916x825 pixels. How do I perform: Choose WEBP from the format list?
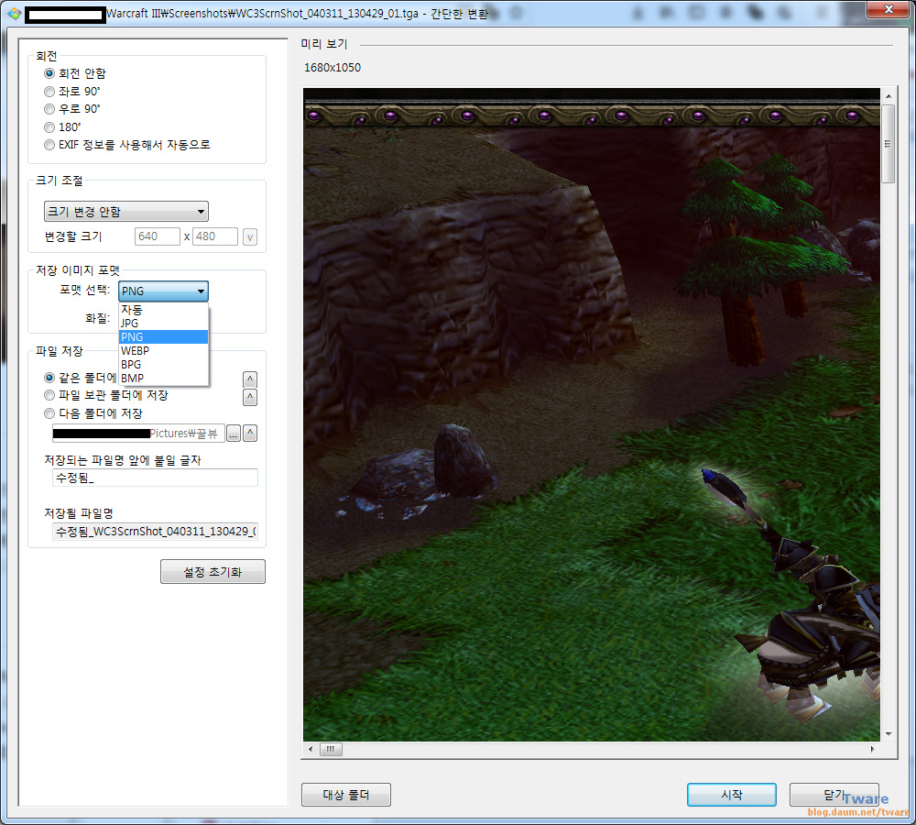pos(164,351)
